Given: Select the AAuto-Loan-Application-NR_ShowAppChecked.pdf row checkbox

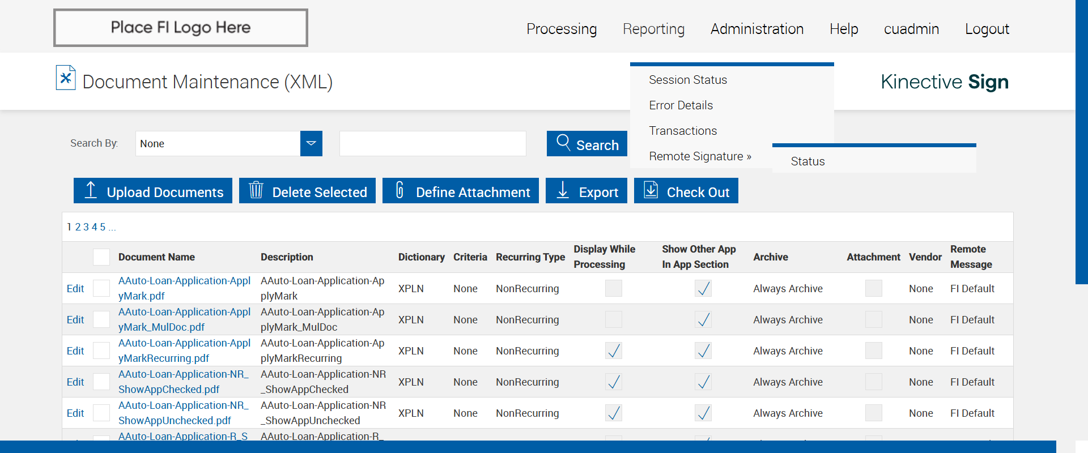Looking at the screenshot, I should 101,382.
